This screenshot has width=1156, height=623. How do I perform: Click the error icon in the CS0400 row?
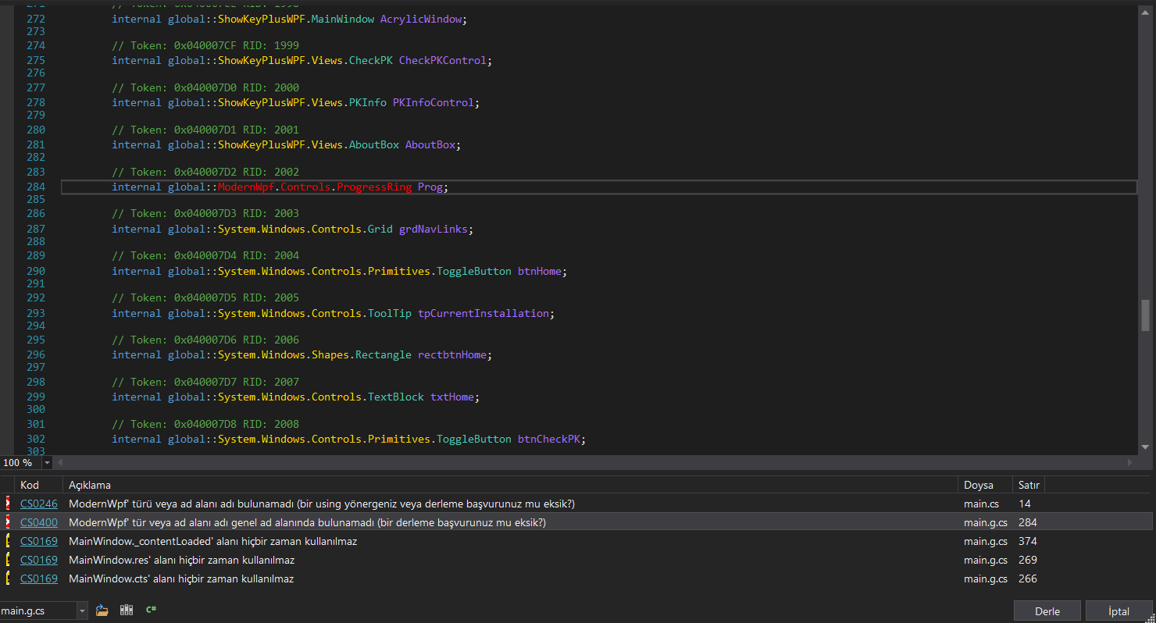[8, 522]
